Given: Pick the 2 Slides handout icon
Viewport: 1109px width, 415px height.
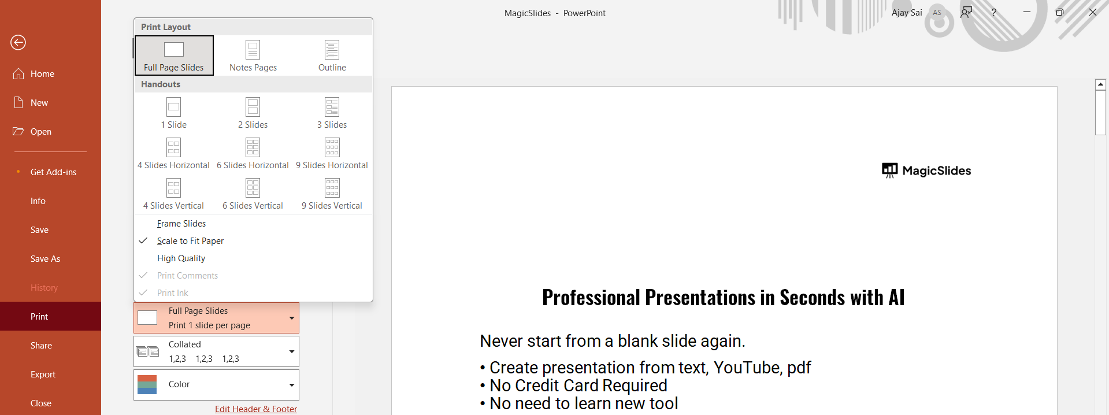Looking at the screenshot, I should 253,107.
